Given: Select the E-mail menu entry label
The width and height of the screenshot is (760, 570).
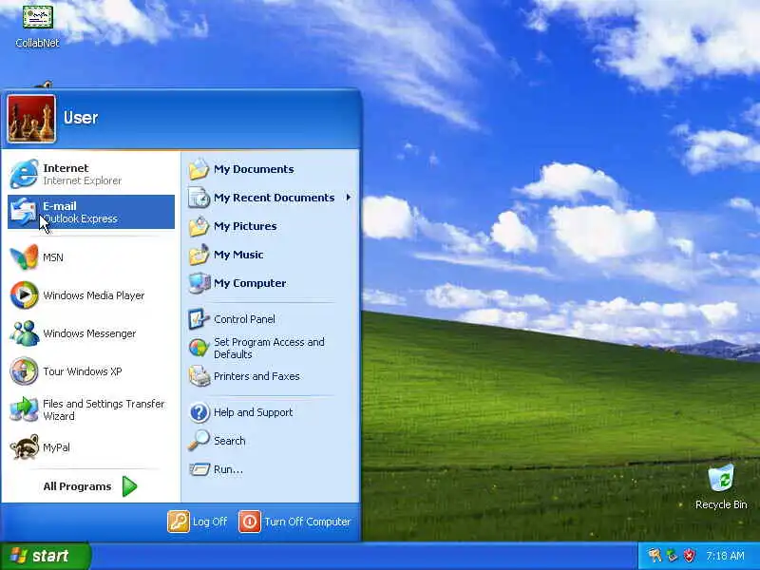Looking at the screenshot, I should [x=60, y=206].
